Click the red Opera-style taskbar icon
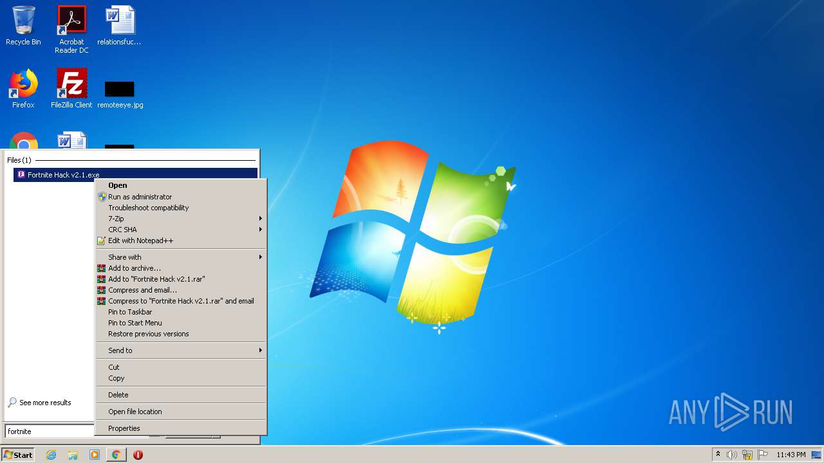This screenshot has width=824, height=463. 138,455
